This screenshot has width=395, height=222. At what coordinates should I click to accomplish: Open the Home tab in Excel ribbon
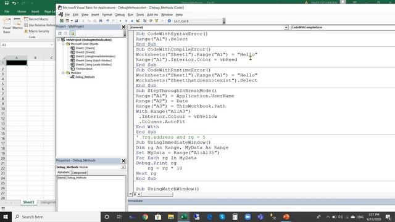click(22, 12)
